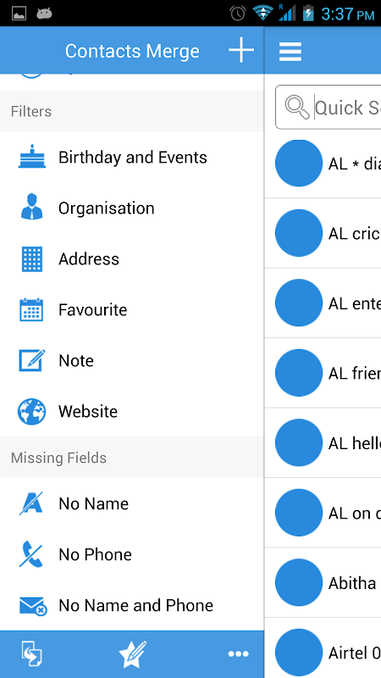Tap the Contacts Merge title
This screenshot has height=678, width=381.
[132, 51]
